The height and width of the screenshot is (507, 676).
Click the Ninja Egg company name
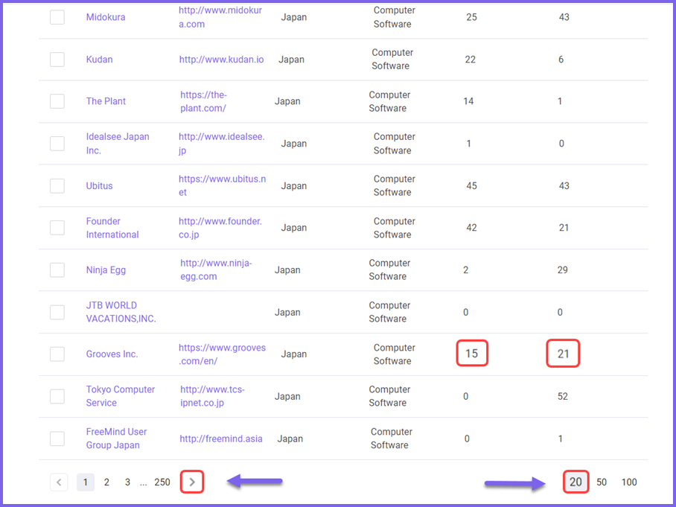(106, 270)
